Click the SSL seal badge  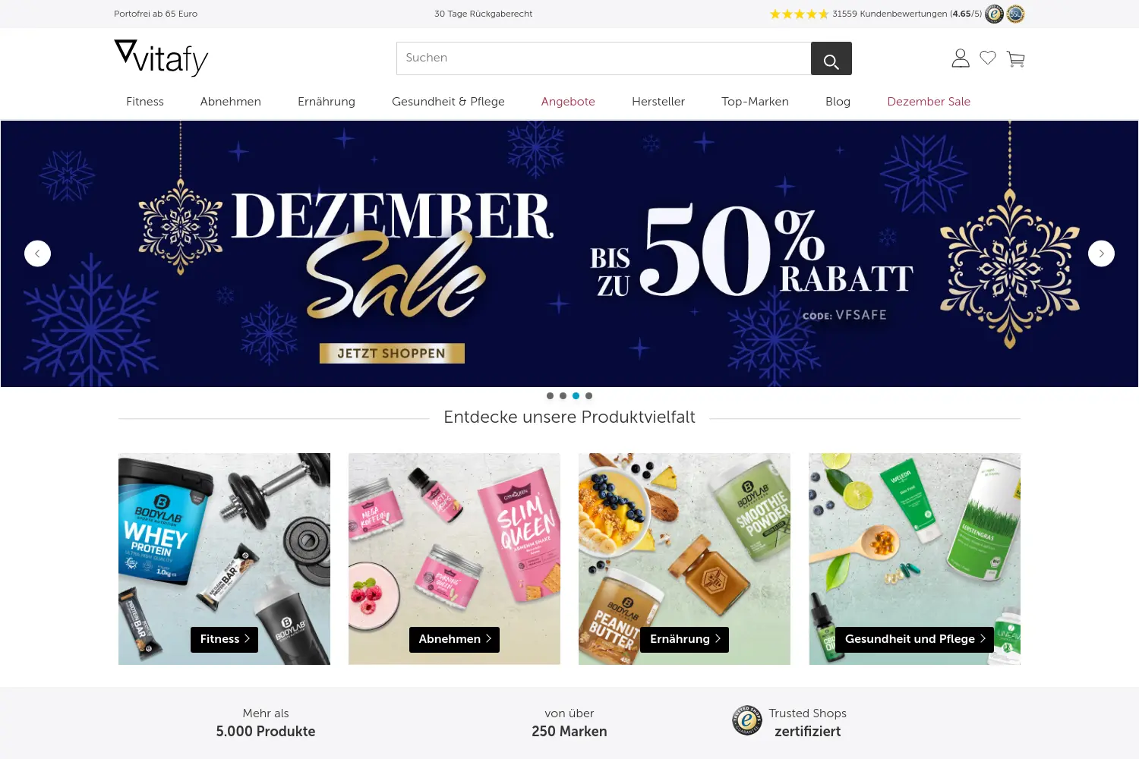(1016, 14)
